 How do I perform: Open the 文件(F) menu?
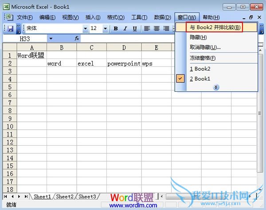click(24, 17)
